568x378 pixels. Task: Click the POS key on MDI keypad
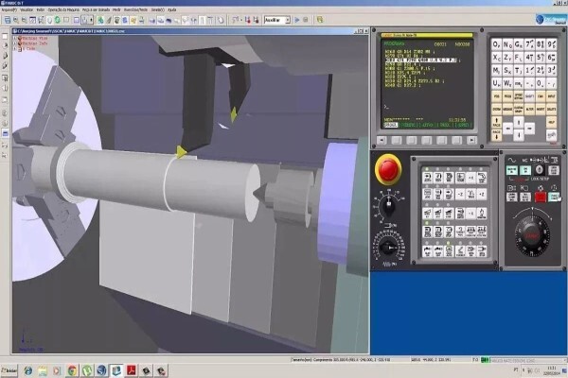497,96
